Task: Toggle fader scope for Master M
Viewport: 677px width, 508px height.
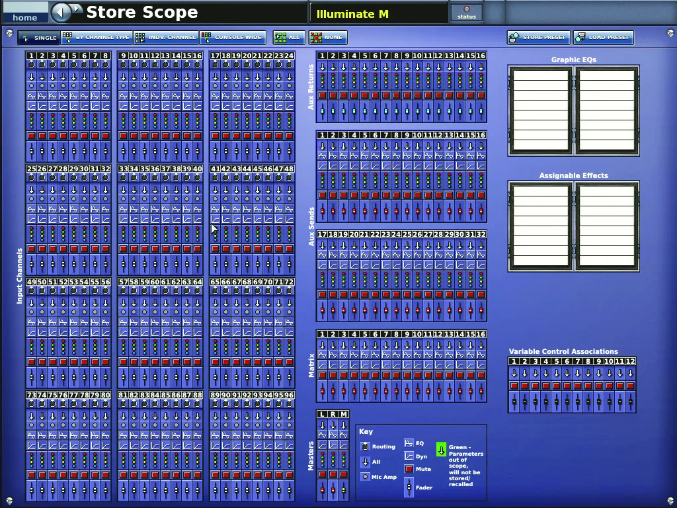Action: click(x=344, y=490)
